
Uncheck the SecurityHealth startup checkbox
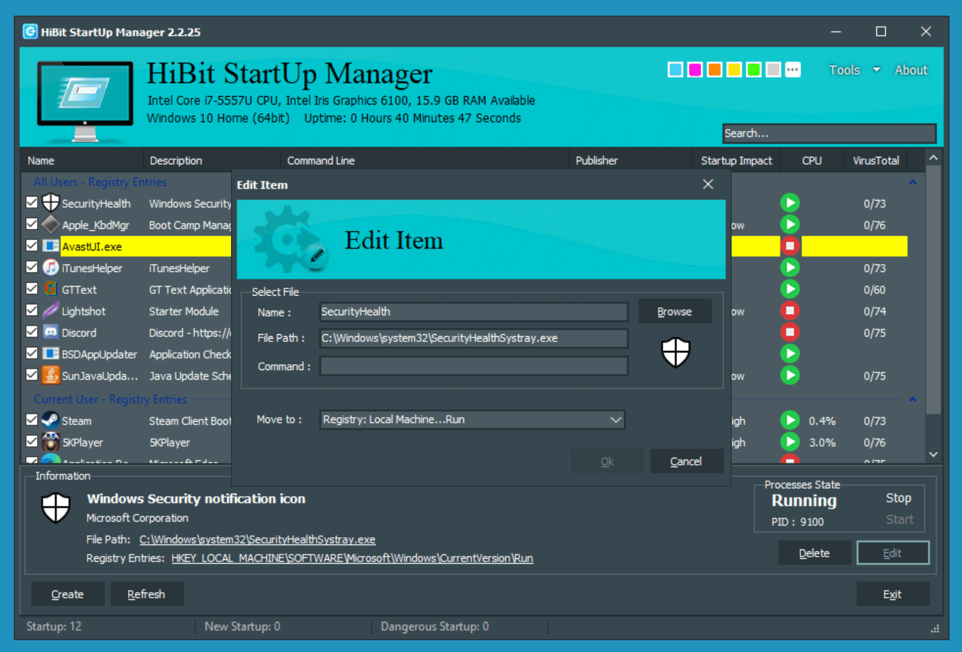coord(31,203)
